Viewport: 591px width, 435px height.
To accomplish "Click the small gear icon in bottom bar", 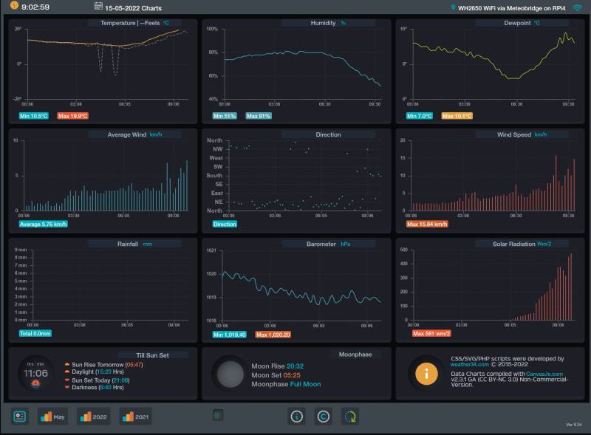I will coord(217,417).
